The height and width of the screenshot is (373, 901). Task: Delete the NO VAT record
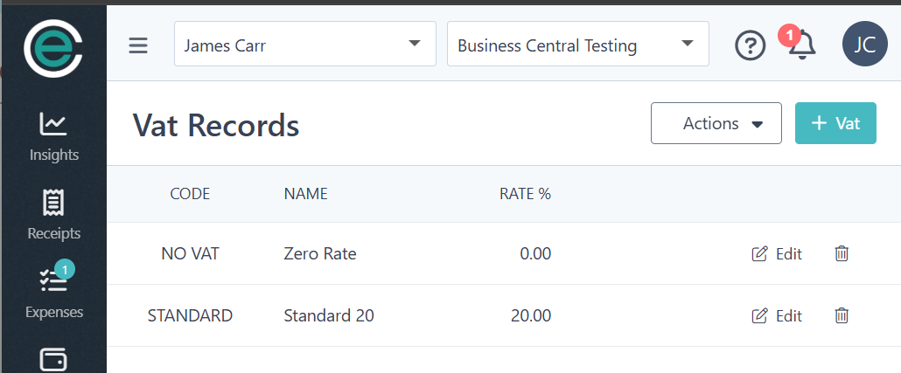[842, 254]
